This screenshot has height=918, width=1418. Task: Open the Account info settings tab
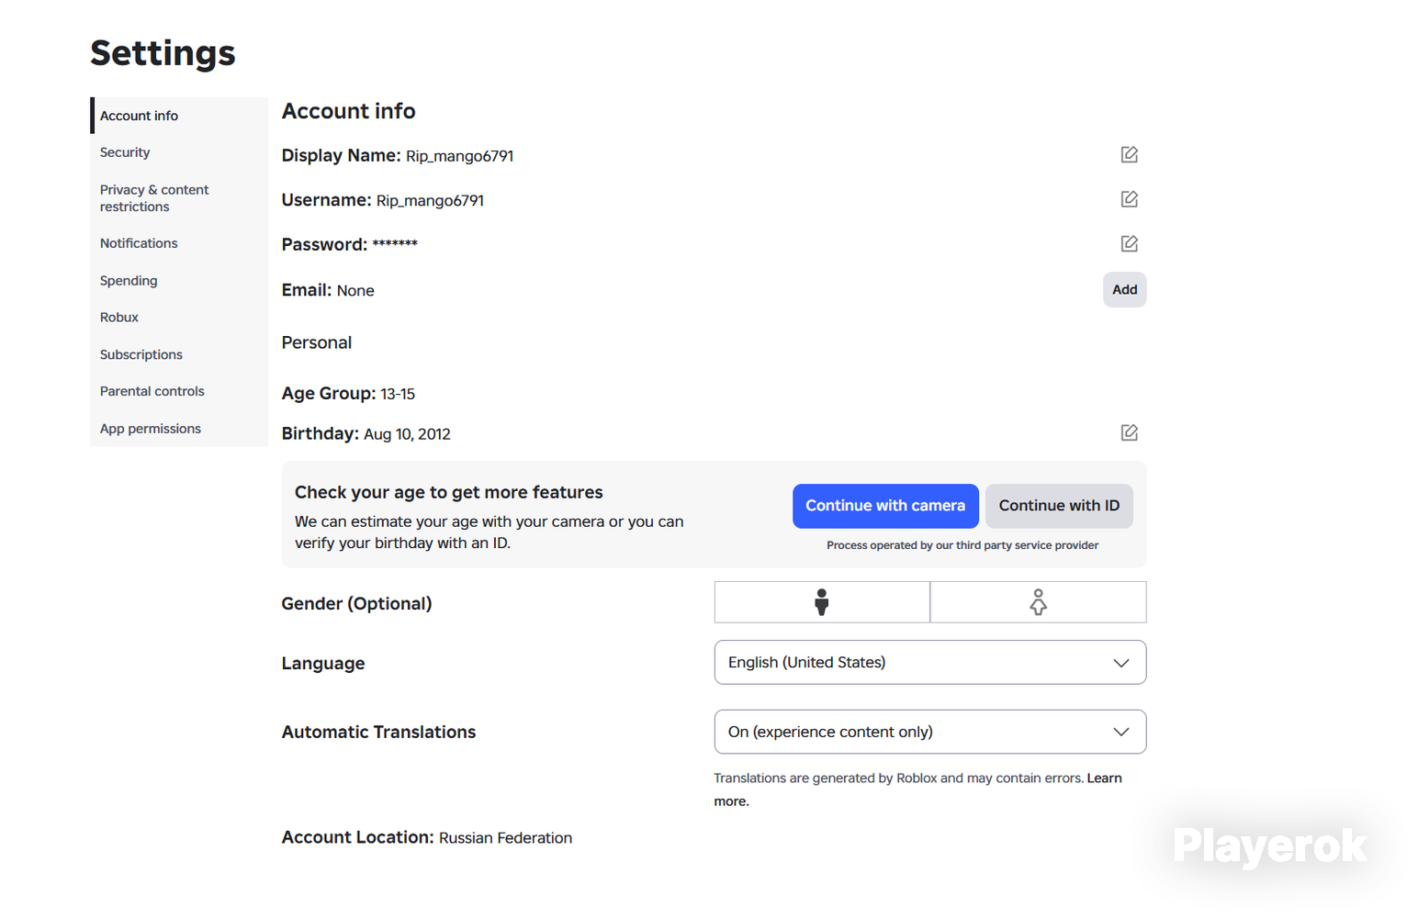coord(179,116)
